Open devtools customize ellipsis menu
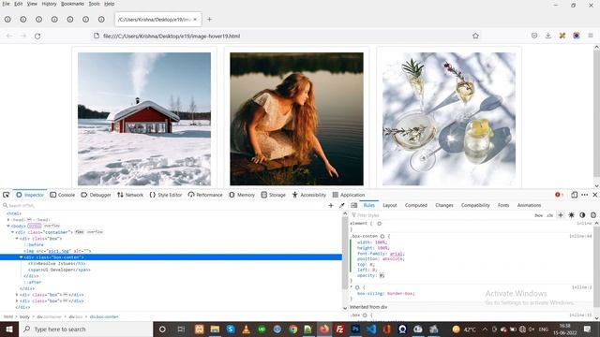600x337 pixels. 585,195
